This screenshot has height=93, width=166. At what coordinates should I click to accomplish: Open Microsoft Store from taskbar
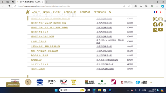coord(105,90)
